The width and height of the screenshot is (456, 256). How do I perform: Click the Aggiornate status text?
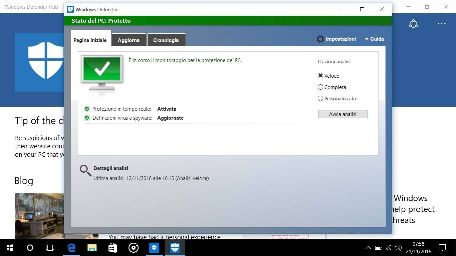click(x=170, y=118)
